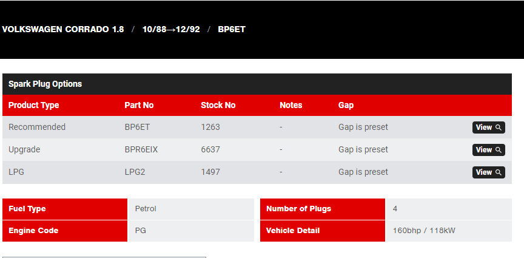Click the Stock No column header
The image size is (524, 258).
(218, 105)
